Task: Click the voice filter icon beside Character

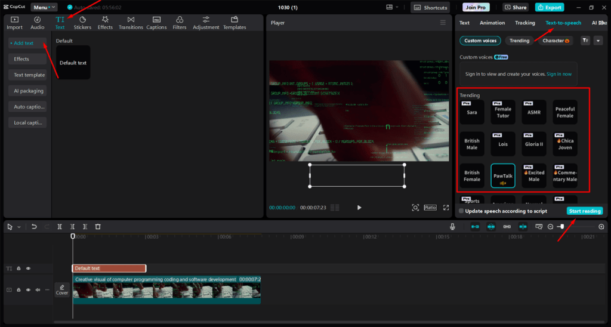Action: tap(585, 41)
